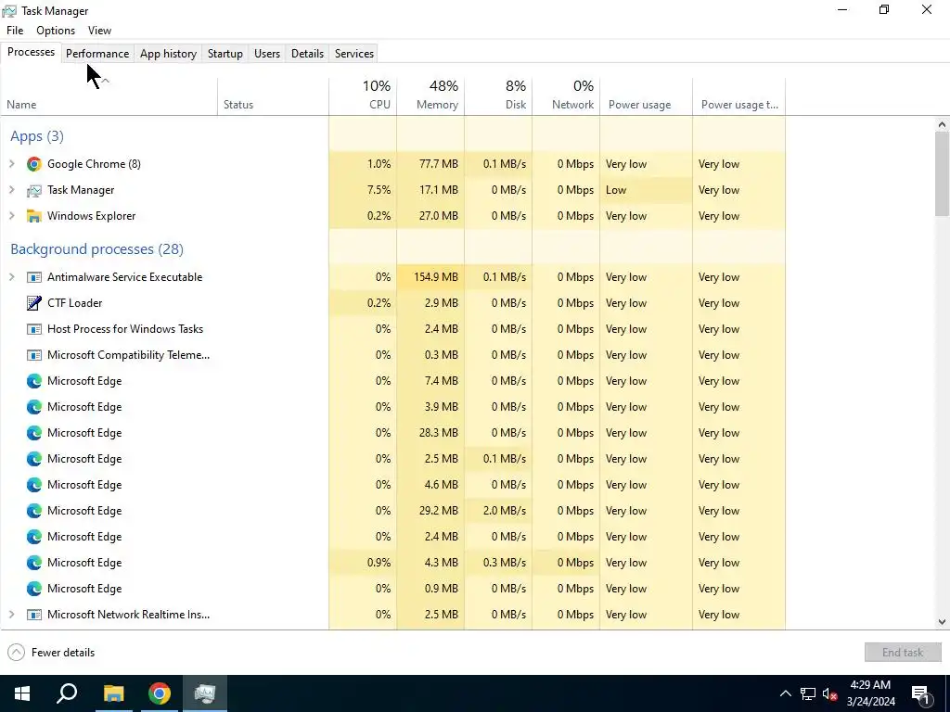The image size is (950, 712).
Task: Click Edge icon in the 0.9 MB row
Action: 34,589
